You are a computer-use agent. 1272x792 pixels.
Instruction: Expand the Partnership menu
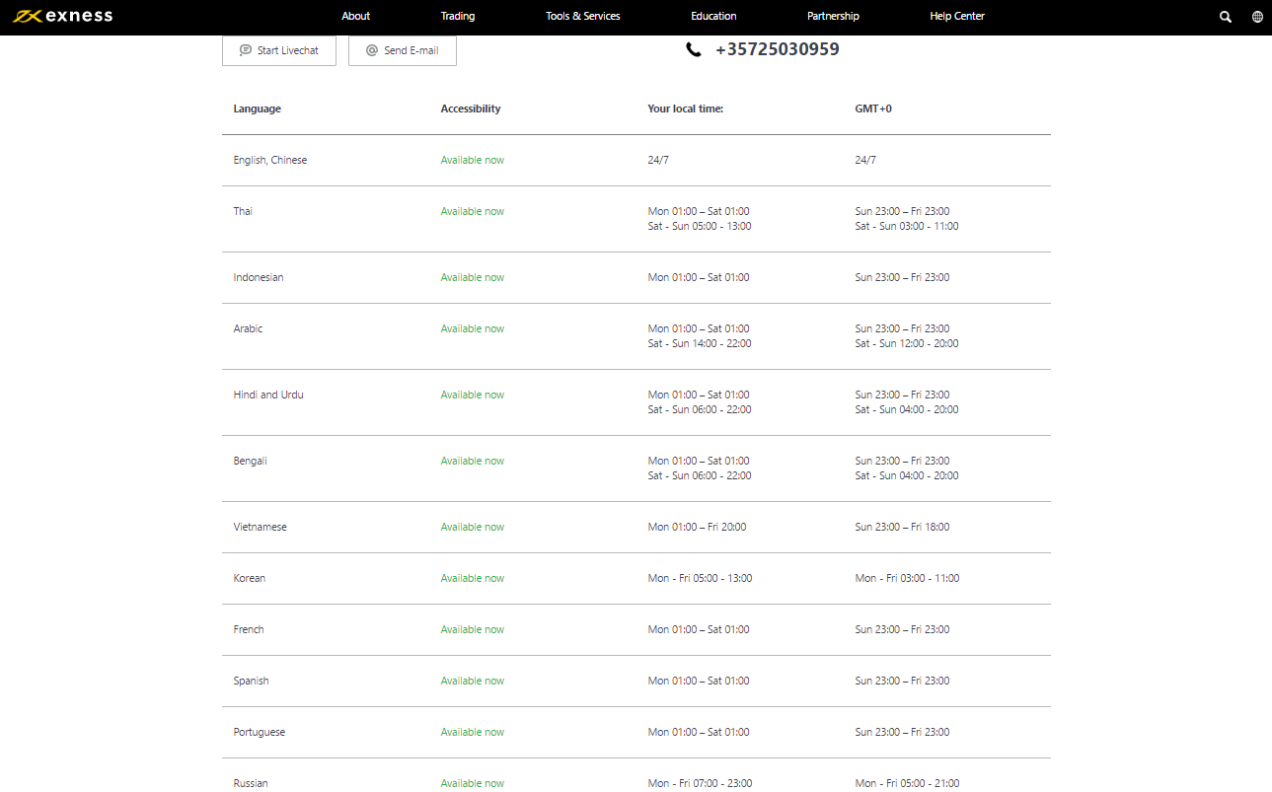click(x=833, y=17)
